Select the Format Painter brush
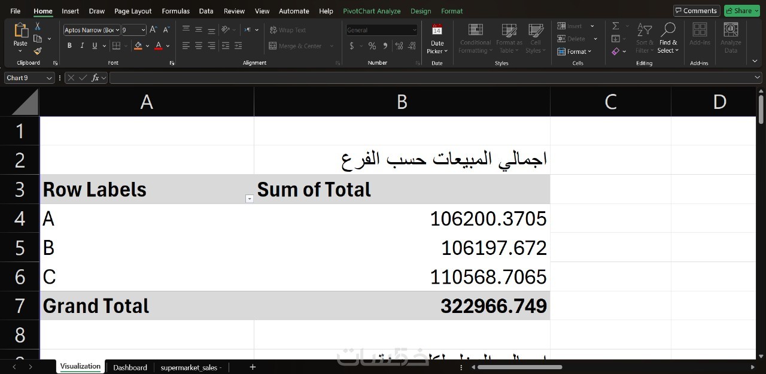766x374 pixels. 38,51
